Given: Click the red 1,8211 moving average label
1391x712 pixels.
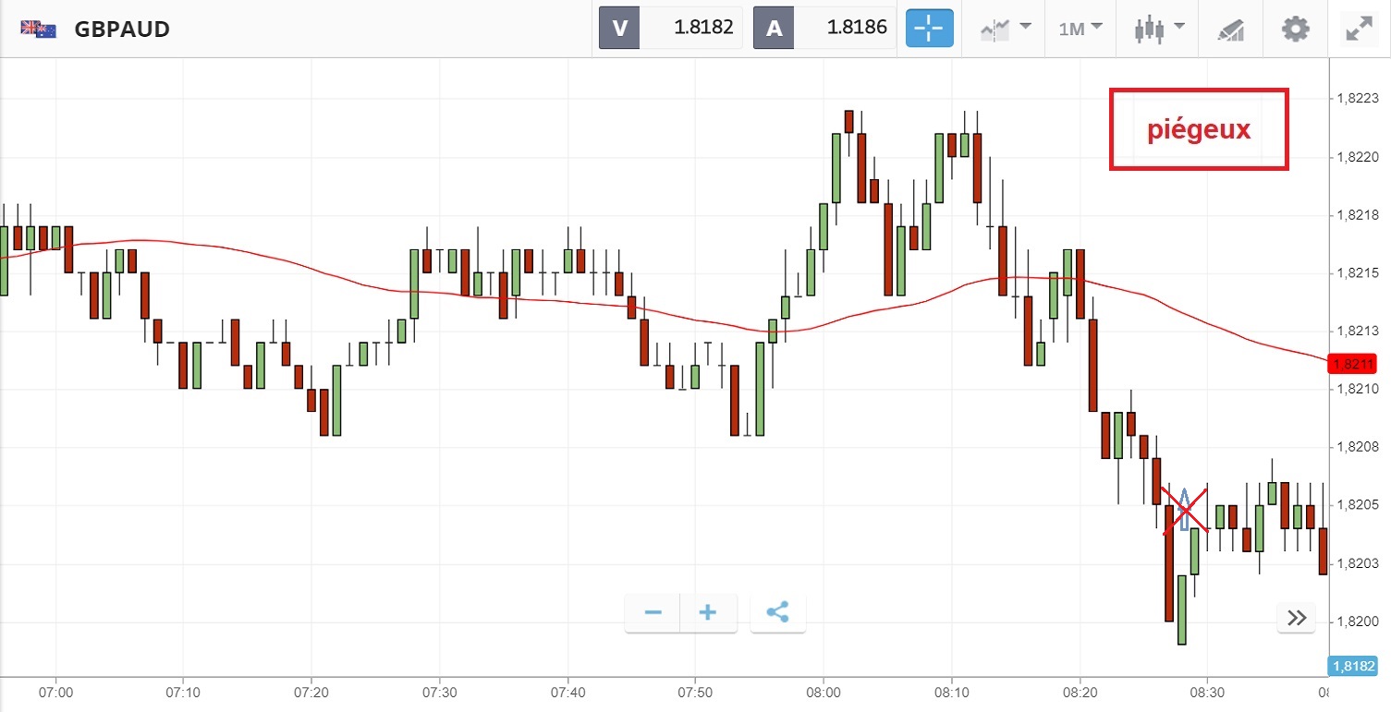Looking at the screenshot, I should pyautogui.click(x=1351, y=363).
